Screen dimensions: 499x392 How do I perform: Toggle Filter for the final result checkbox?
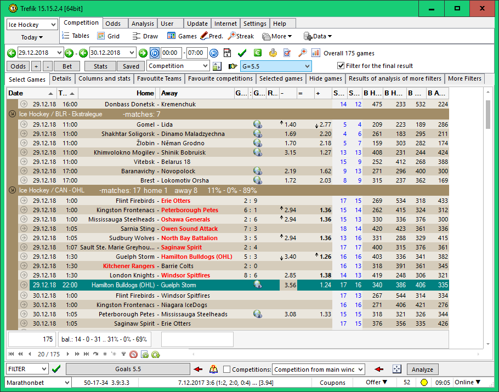[x=341, y=66]
